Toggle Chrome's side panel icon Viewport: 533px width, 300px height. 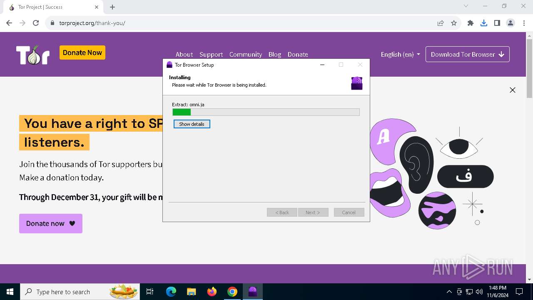(497, 23)
